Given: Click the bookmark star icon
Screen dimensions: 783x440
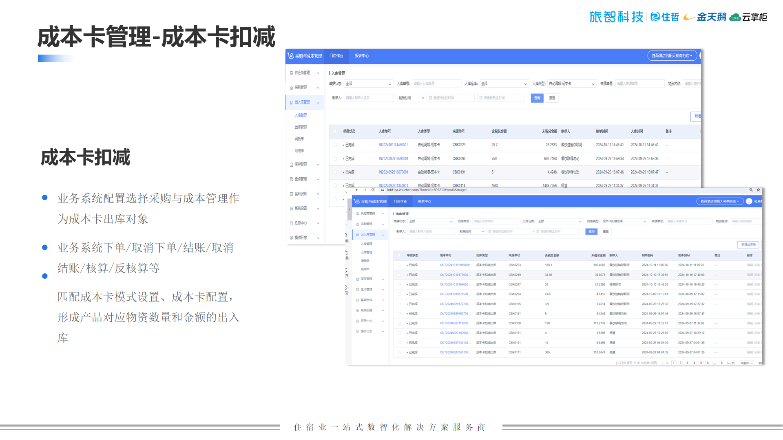Looking at the screenshot, I should 758,190.
